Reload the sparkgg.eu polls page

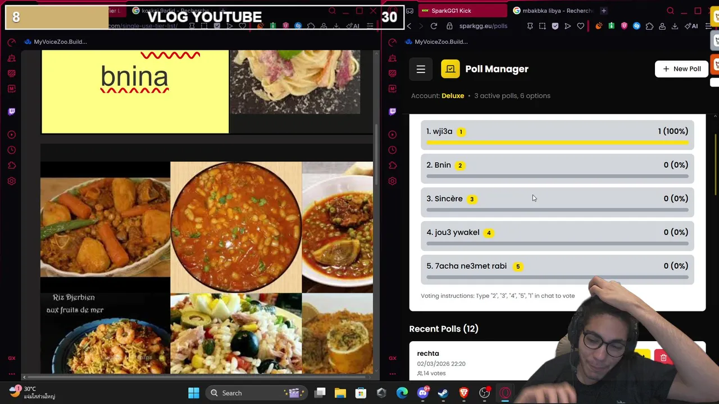434,26
